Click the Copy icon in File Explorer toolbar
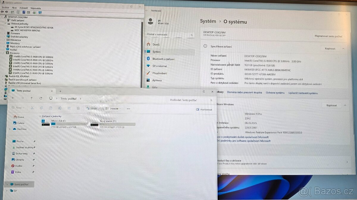The image size is (357, 200). point(41,108)
